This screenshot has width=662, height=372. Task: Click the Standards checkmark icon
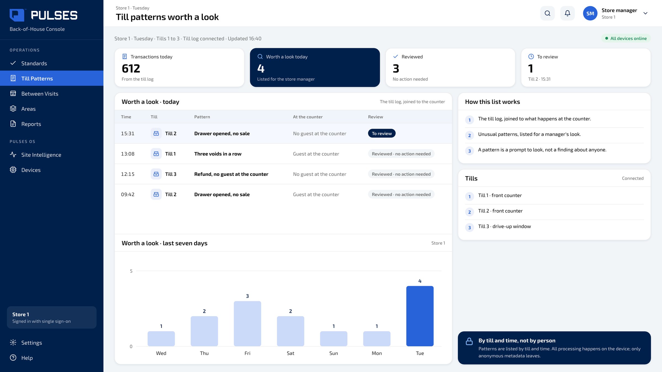click(x=13, y=63)
